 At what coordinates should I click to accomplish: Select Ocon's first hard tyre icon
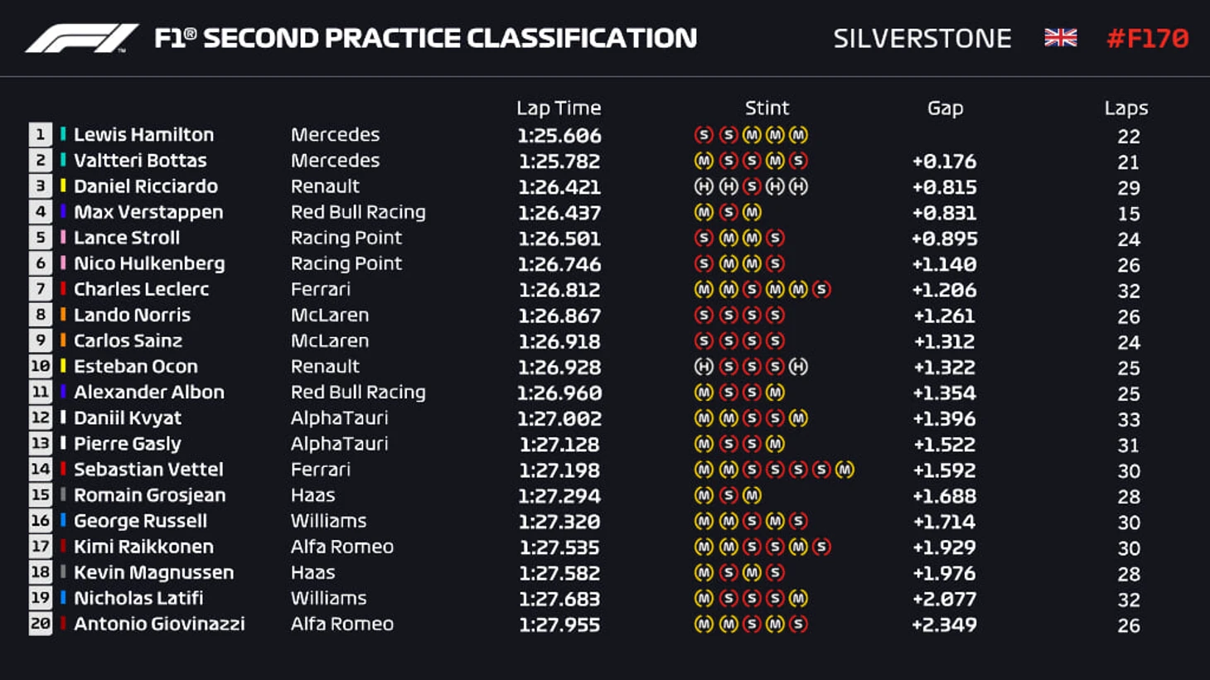[704, 366]
